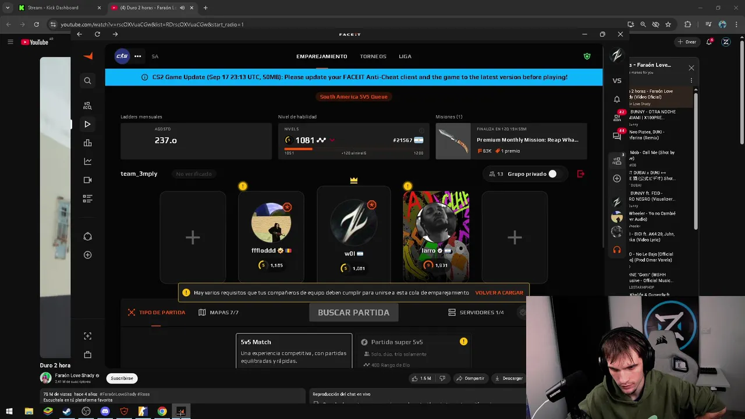
Task: Select the MAPAS 7/7 tab
Action: point(218,313)
